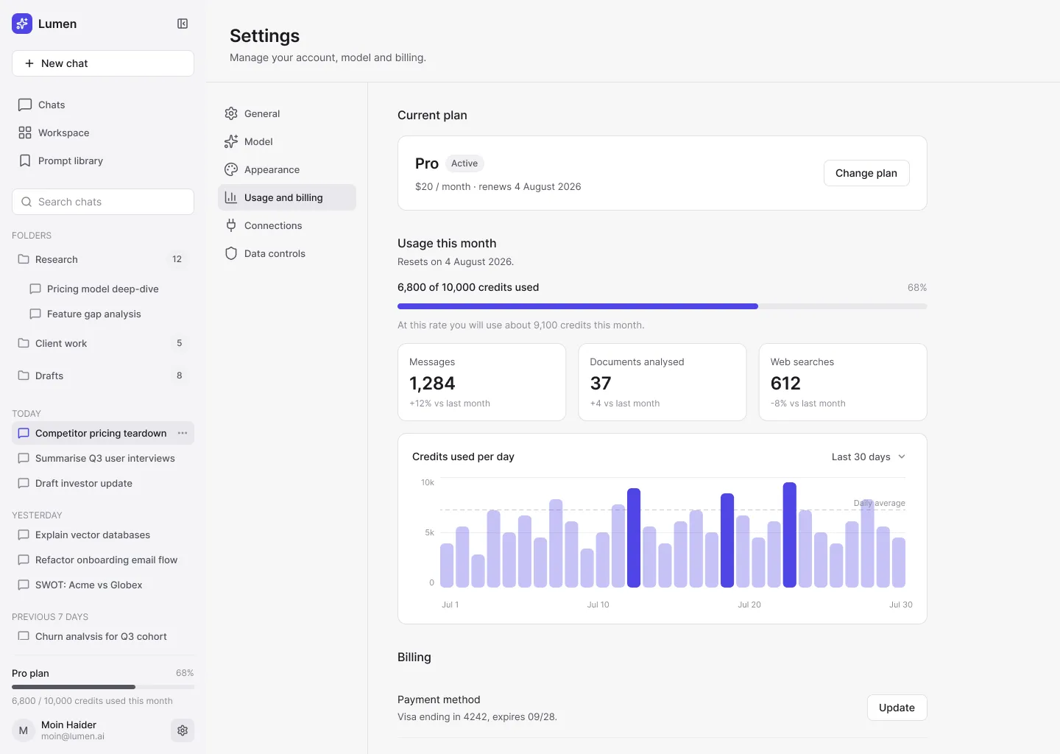
Task: Click the Research count badge 12
Action: (177, 259)
